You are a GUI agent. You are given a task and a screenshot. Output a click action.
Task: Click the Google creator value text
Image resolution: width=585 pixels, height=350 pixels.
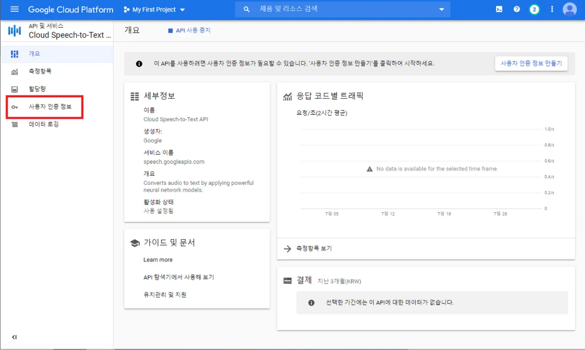[x=153, y=141]
